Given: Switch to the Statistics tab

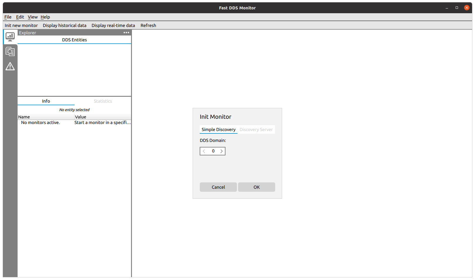Looking at the screenshot, I should pos(103,101).
